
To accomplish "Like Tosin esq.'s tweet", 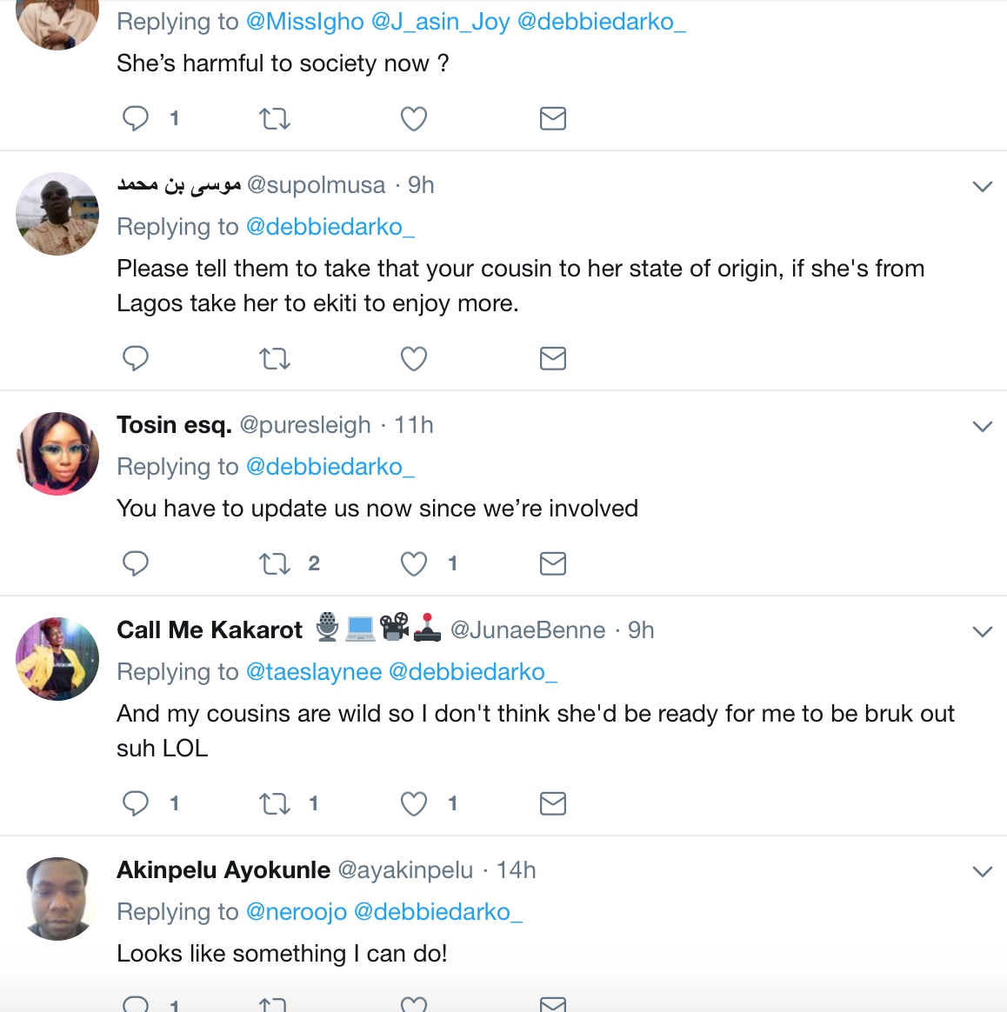I will tap(414, 563).
